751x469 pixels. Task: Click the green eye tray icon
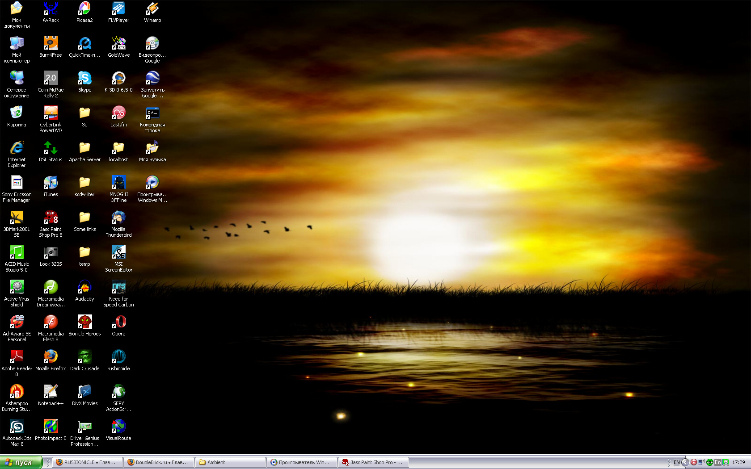709,462
